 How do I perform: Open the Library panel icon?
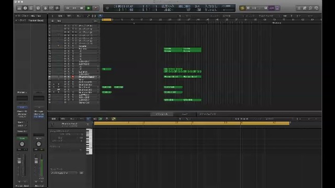tap(19, 8)
